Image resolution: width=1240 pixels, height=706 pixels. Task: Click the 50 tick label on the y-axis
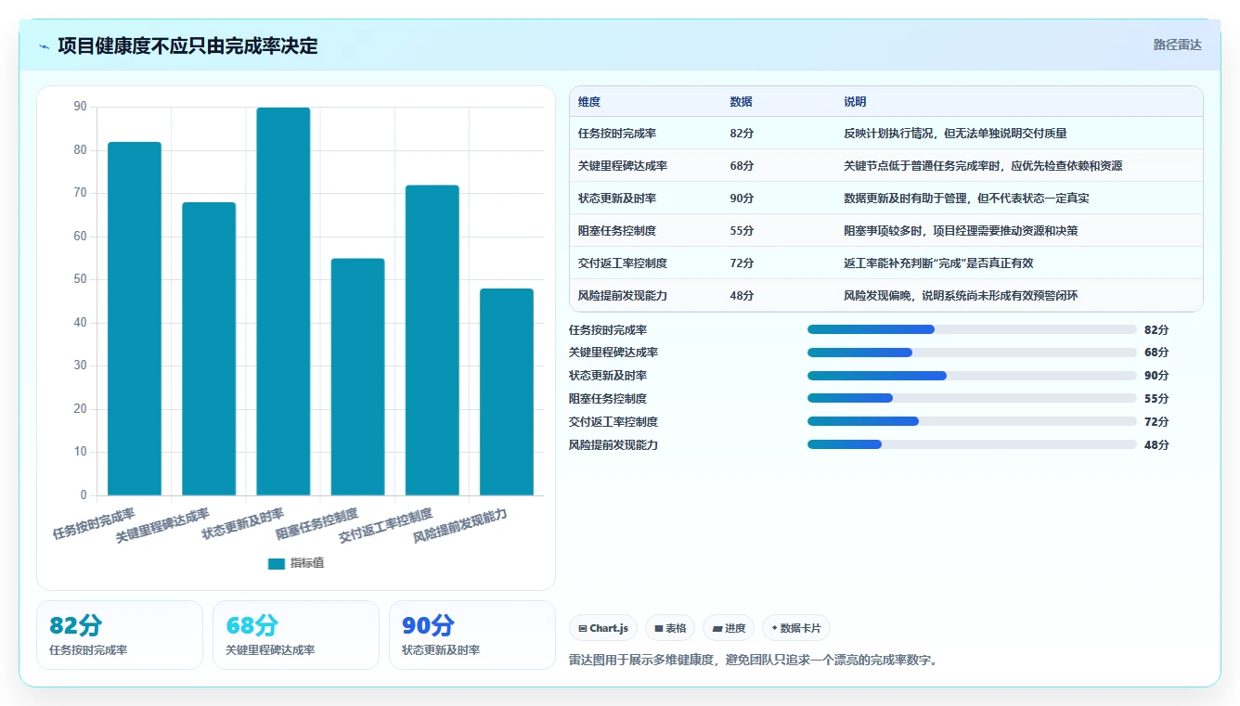[x=80, y=279]
